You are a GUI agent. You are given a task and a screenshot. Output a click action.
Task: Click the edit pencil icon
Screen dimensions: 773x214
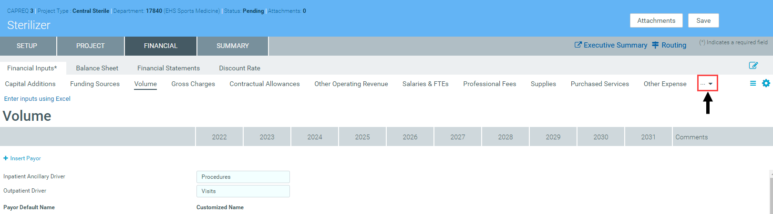click(x=753, y=66)
